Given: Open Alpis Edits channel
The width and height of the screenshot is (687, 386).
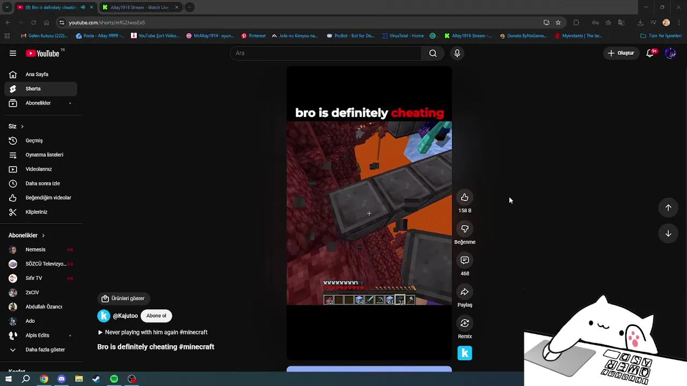Looking at the screenshot, I should pos(41,336).
